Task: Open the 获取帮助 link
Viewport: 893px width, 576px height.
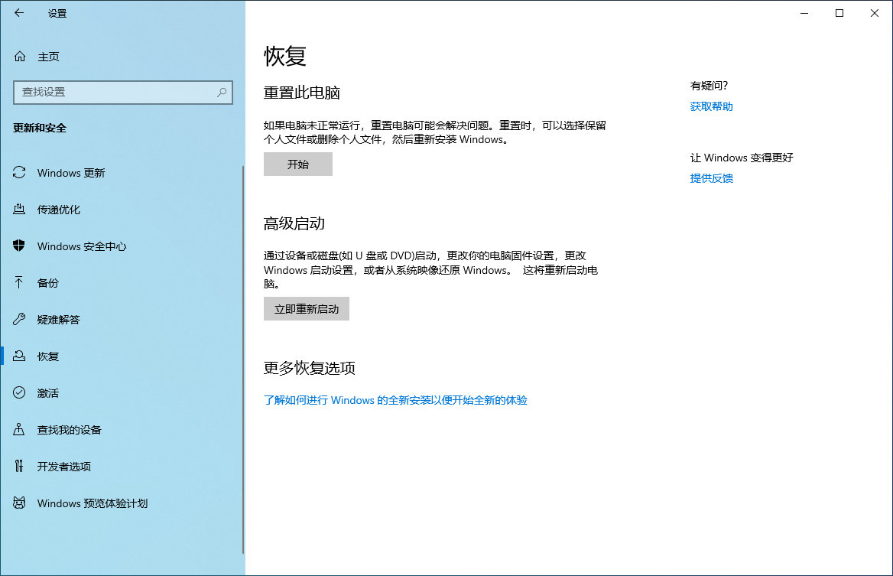Action: 710,106
